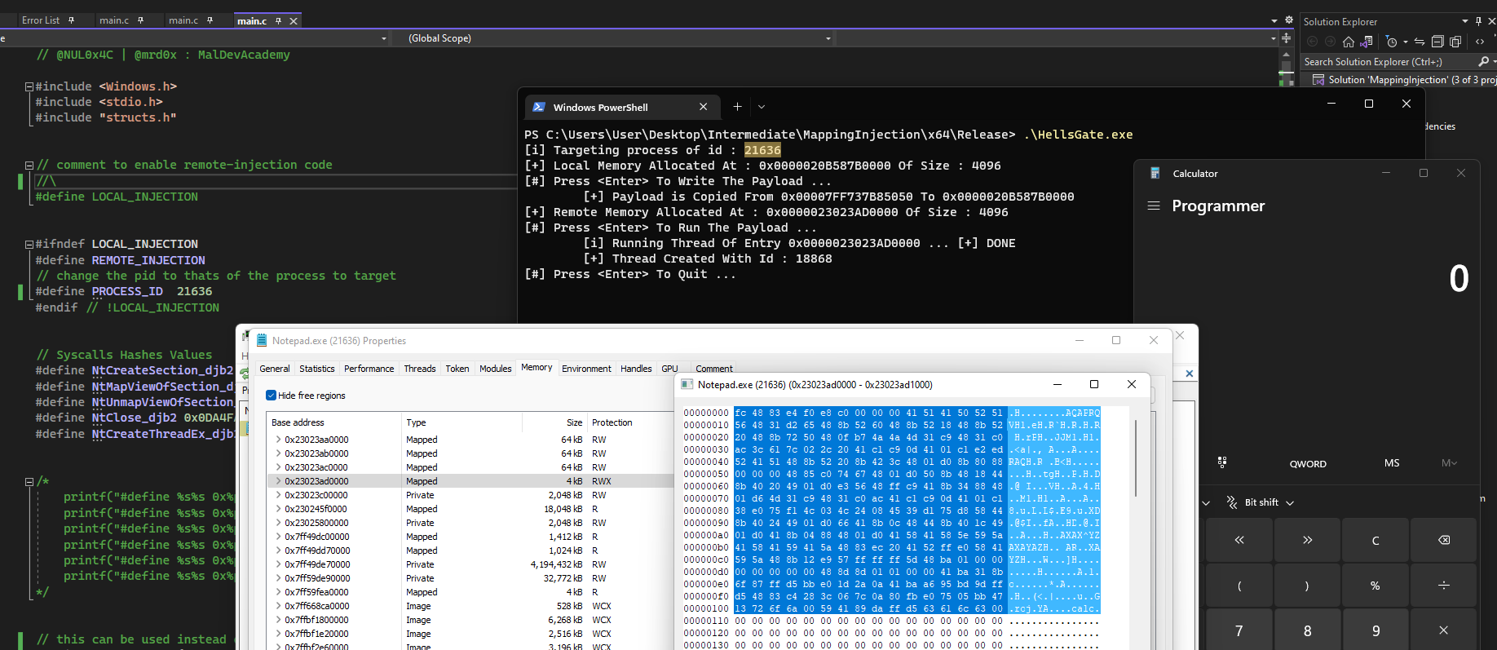Expand memory region 0x23023aa0000

(278, 440)
